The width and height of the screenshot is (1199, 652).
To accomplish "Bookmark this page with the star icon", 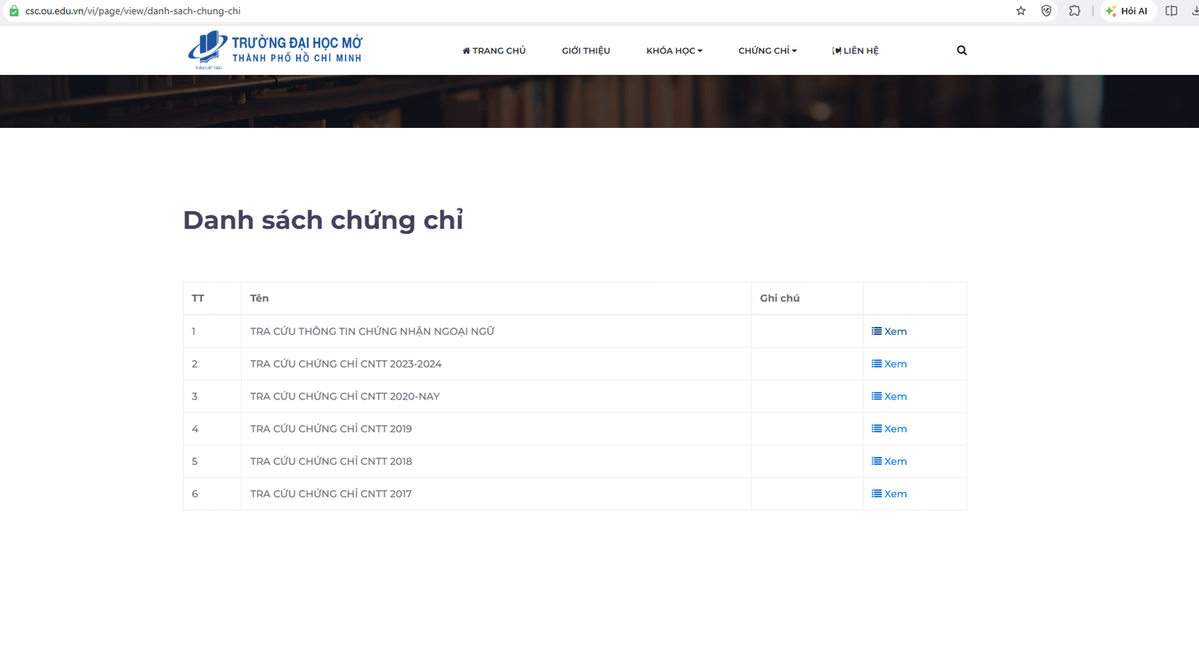I will click(1021, 11).
